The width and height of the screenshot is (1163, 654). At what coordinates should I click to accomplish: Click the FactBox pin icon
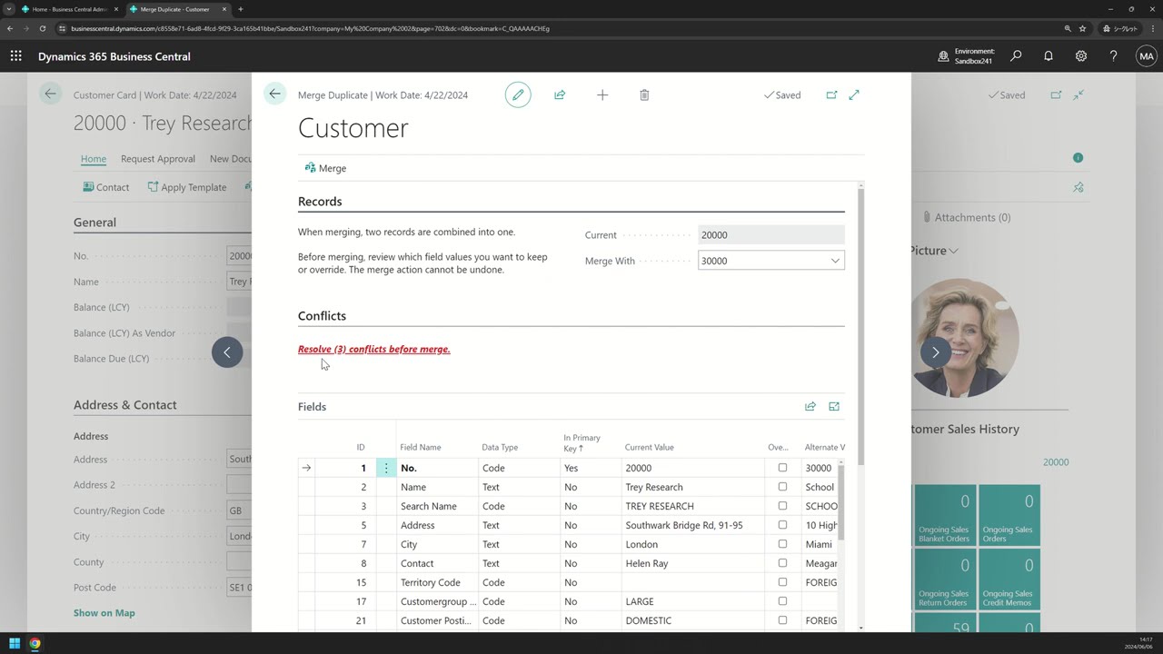click(1079, 187)
